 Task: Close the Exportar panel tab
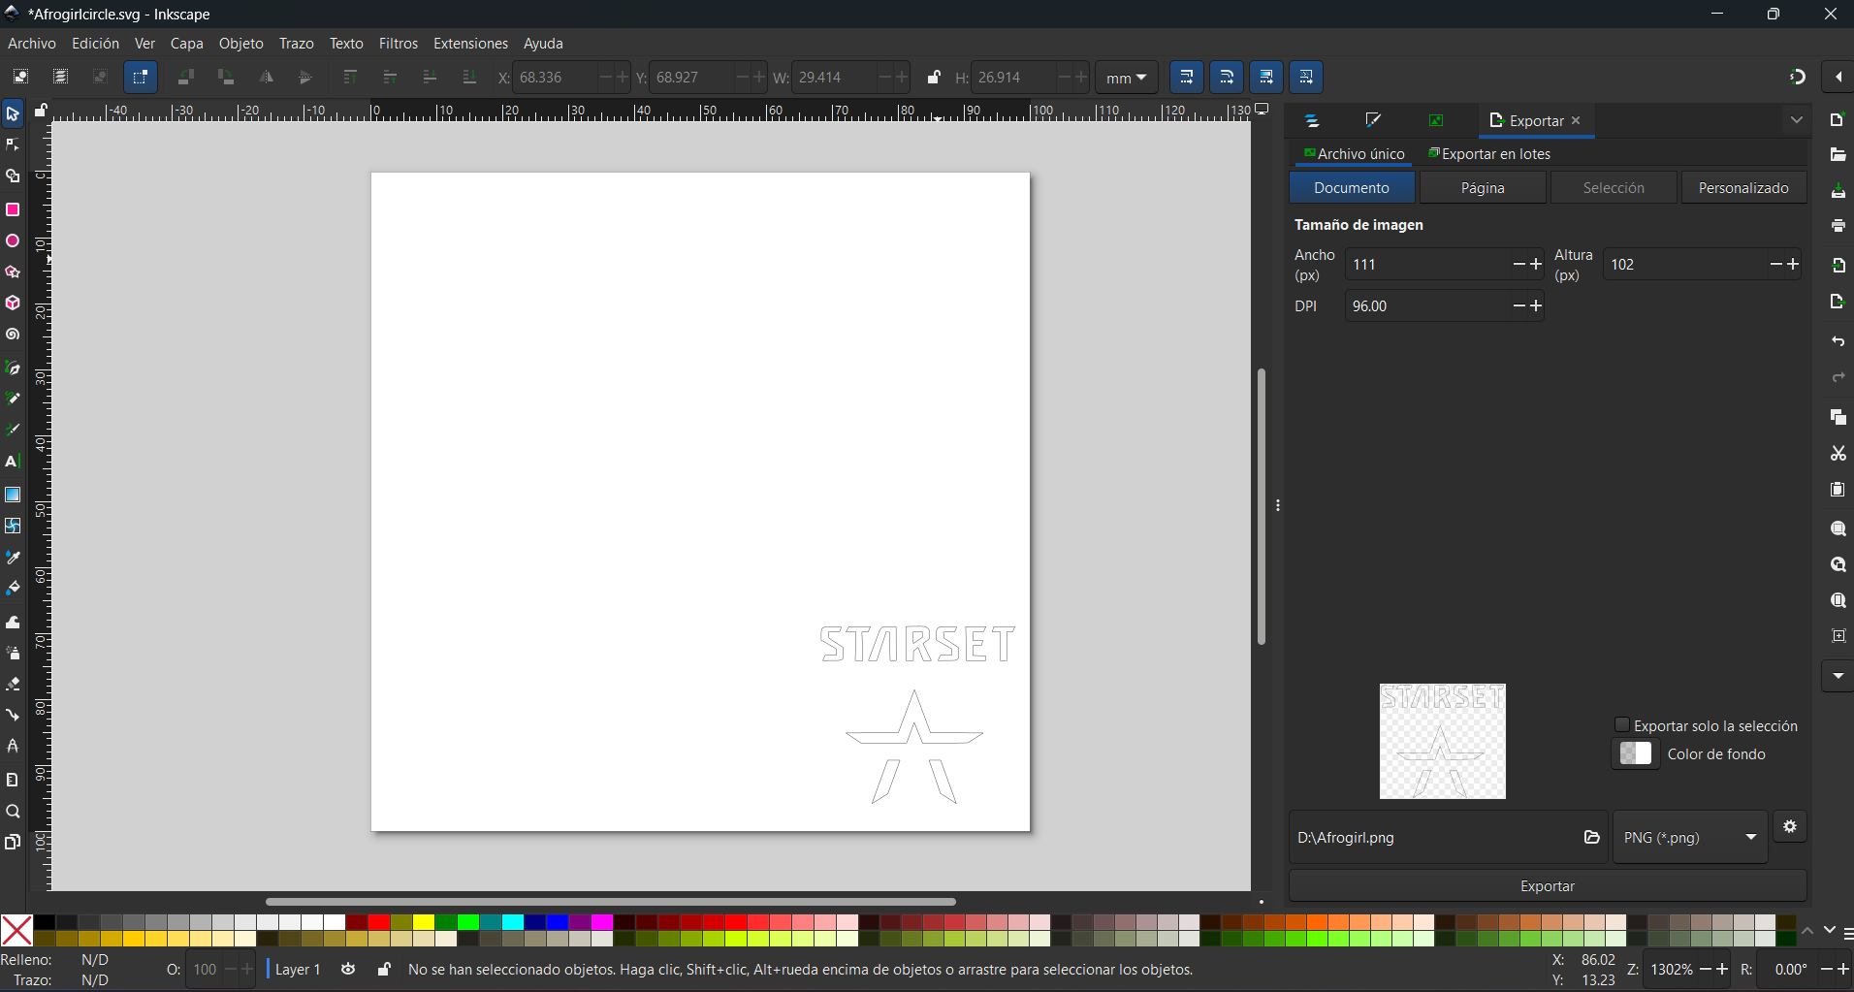pyautogui.click(x=1576, y=120)
